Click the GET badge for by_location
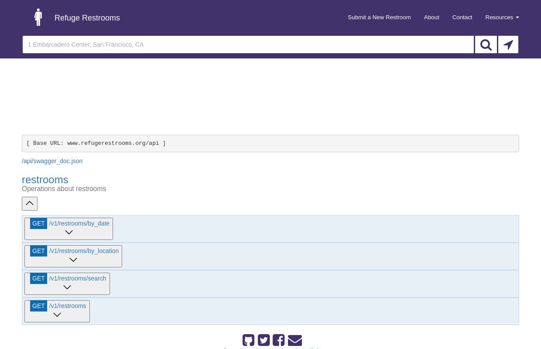Screen dimensions: 541x349 tap(38, 251)
